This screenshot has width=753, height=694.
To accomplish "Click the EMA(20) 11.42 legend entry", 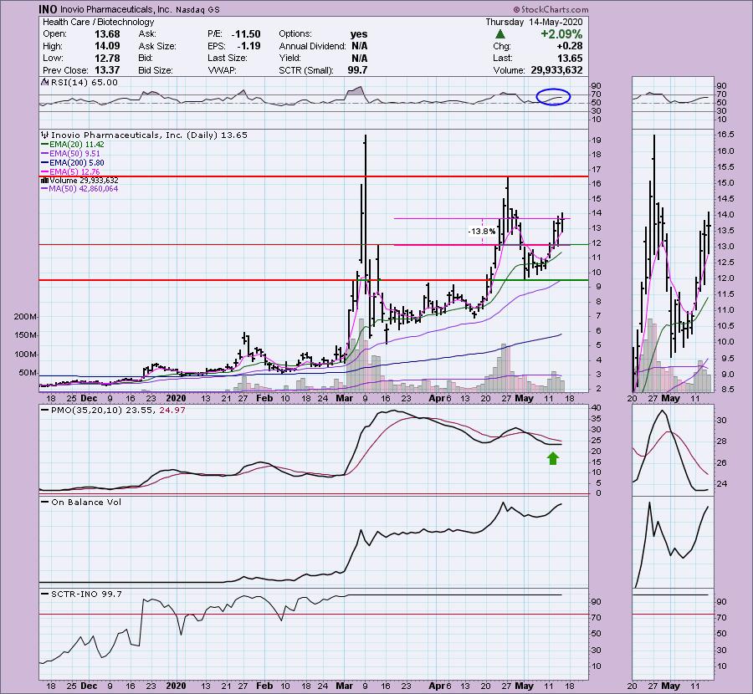I will coord(73,144).
